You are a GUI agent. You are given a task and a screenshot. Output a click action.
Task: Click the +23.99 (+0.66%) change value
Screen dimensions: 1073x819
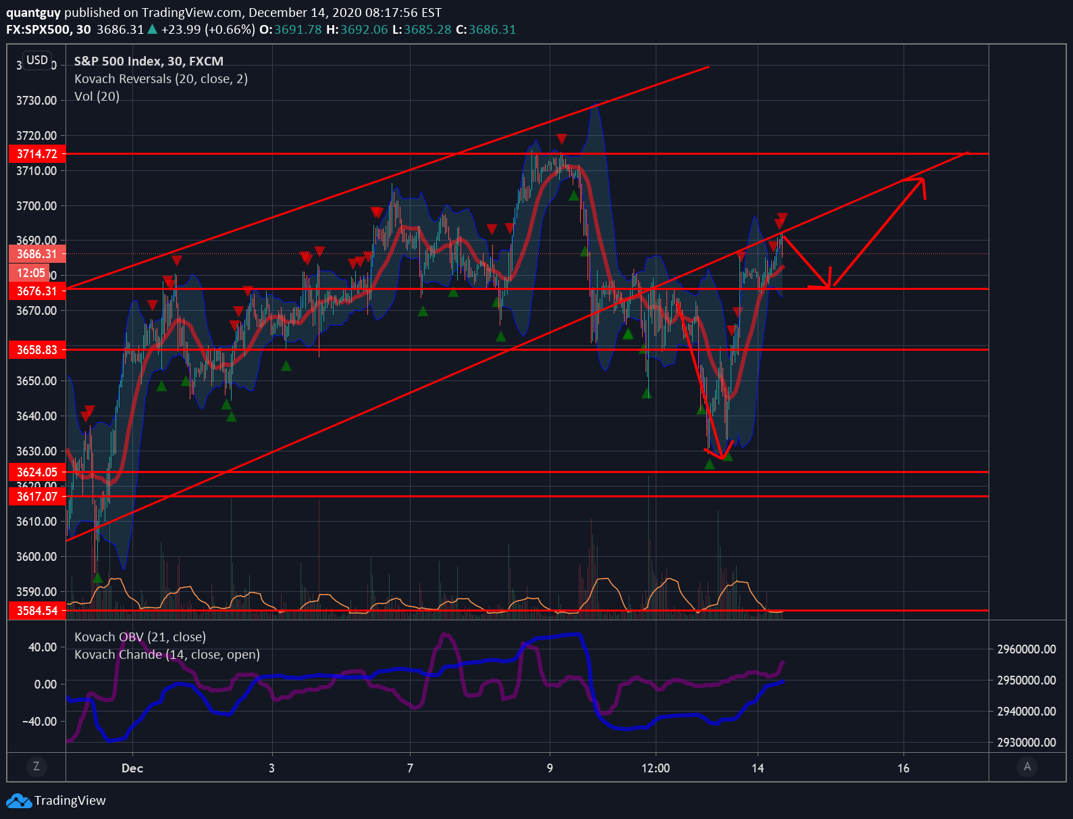[208, 30]
